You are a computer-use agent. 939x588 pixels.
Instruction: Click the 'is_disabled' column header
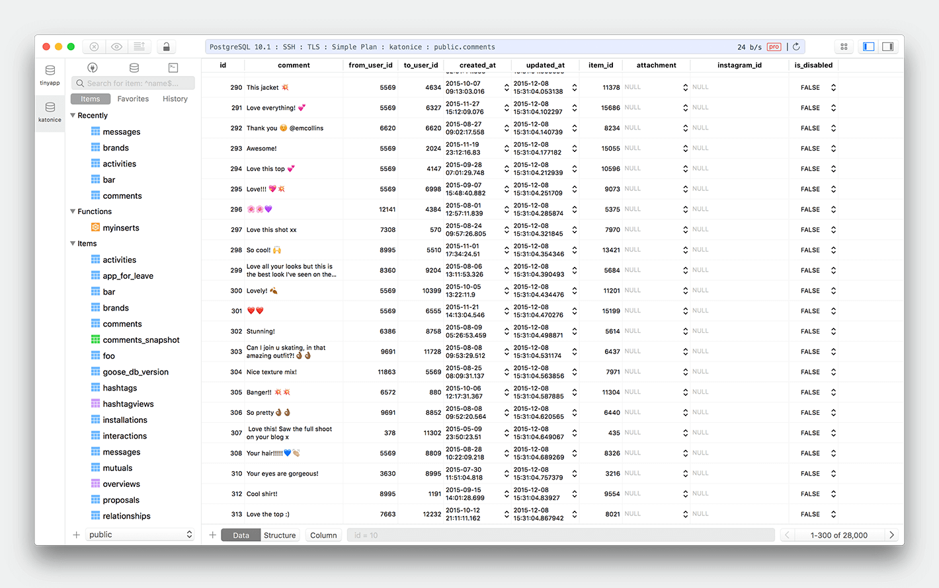point(813,65)
